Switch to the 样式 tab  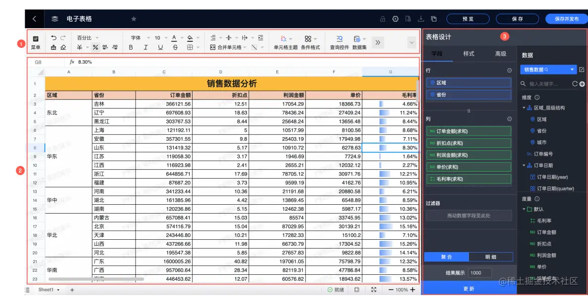469,54
